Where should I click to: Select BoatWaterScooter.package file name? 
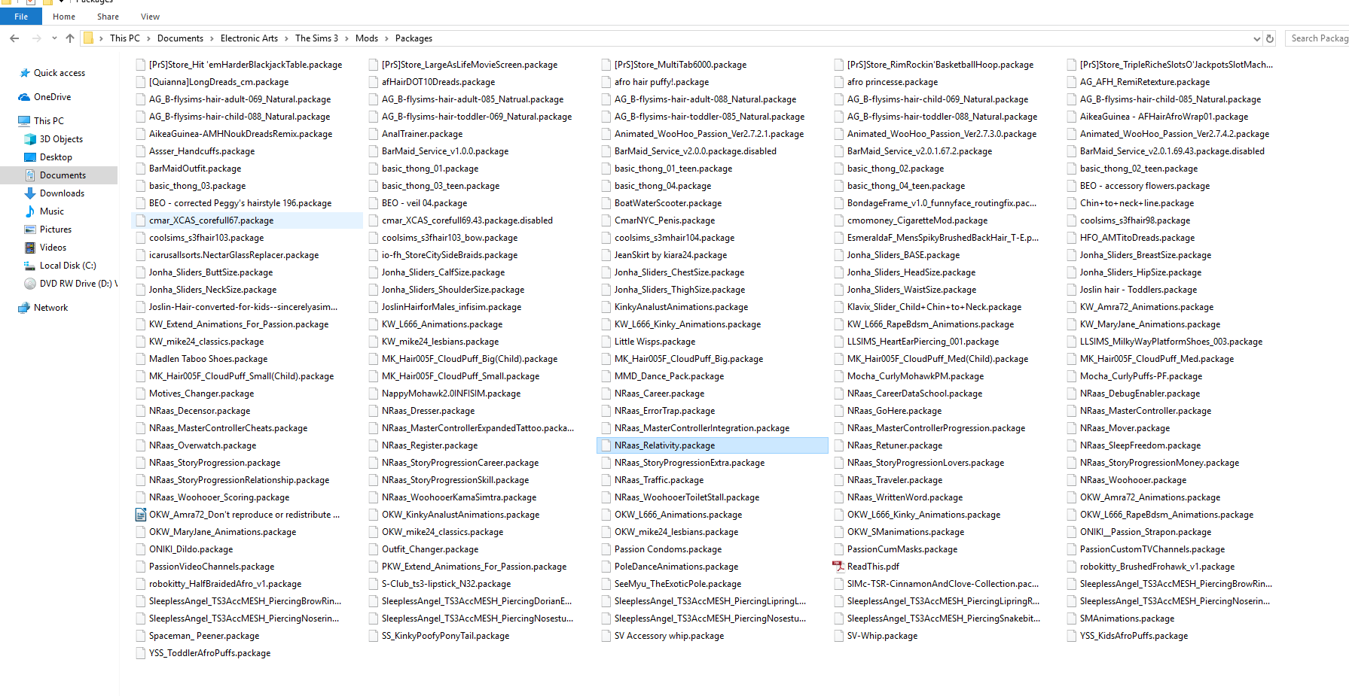tap(668, 203)
